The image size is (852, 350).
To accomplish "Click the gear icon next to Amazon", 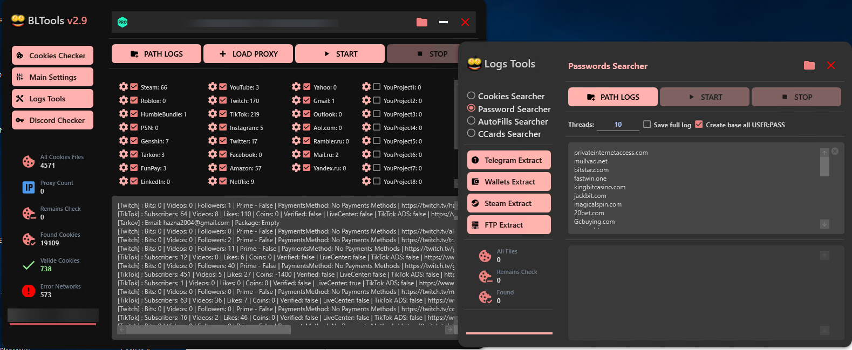I will [x=213, y=168].
